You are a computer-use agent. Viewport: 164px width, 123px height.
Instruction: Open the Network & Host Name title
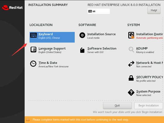click(x=149, y=63)
